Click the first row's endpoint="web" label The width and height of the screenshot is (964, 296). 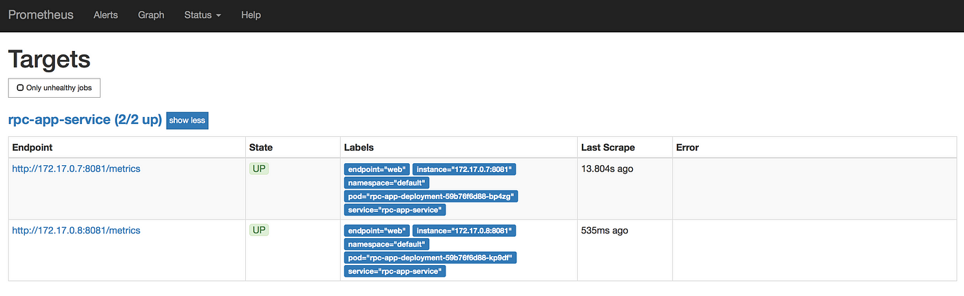[377, 169]
